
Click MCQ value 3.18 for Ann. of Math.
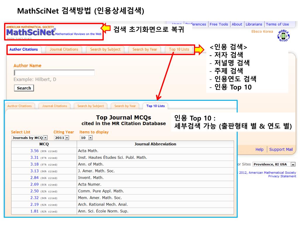click(x=35, y=164)
